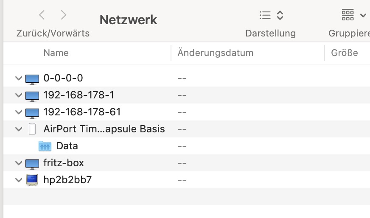Open the list view Darstellung selector
The height and width of the screenshot is (218, 370).
point(271,16)
